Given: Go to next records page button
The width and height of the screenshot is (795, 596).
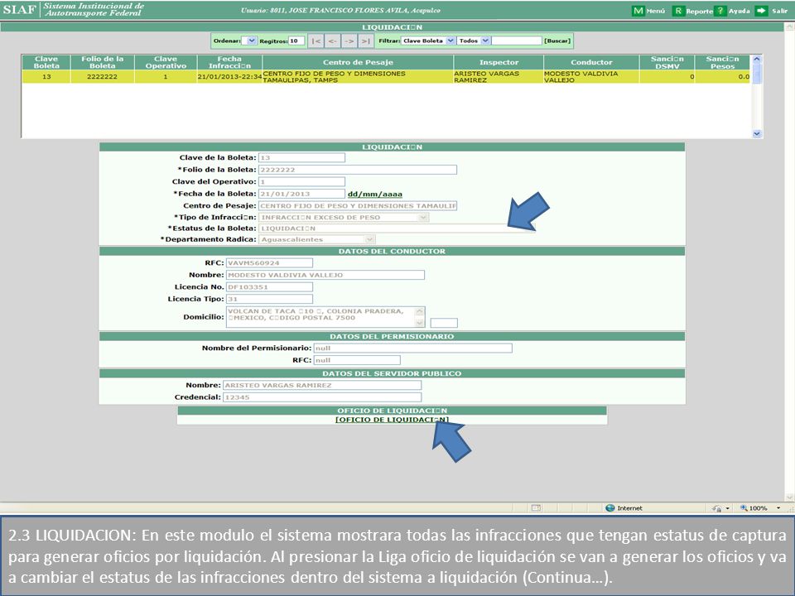Looking at the screenshot, I should coord(349,41).
